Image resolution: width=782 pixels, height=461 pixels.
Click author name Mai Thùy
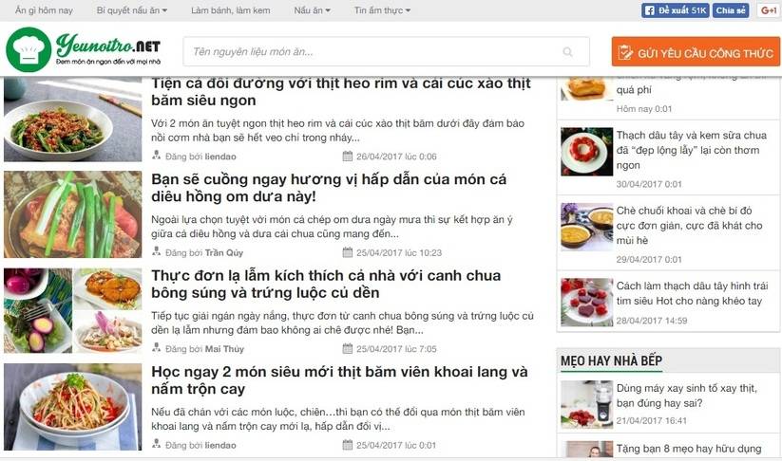pyautogui.click(x=224, y=349)
